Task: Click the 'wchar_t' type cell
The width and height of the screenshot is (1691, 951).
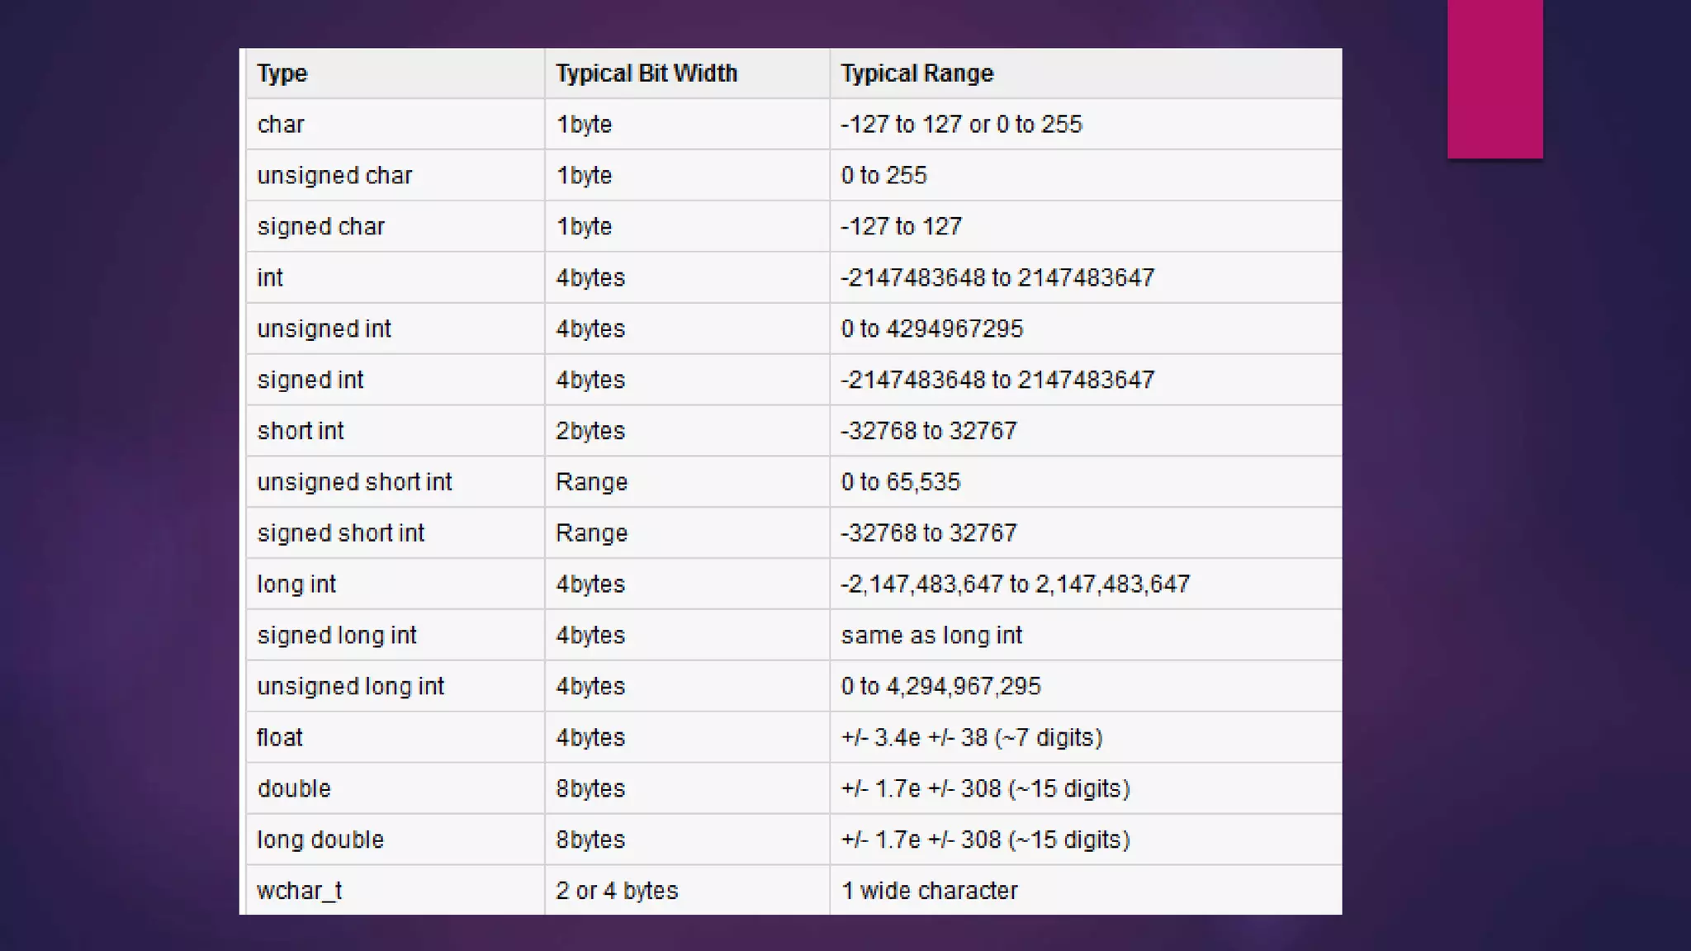Action: click(299, 892)
